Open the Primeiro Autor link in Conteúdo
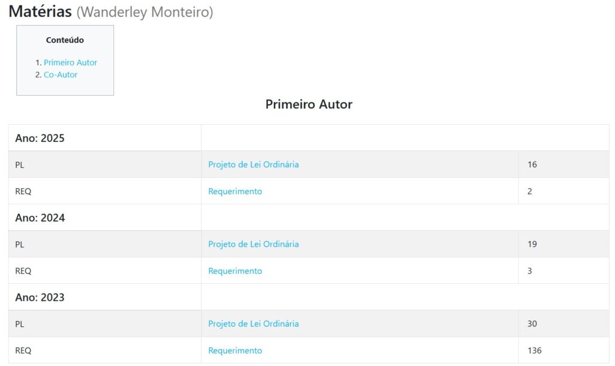Image resolution: width=615 pixels, height=366 pixels. [70, 62]
